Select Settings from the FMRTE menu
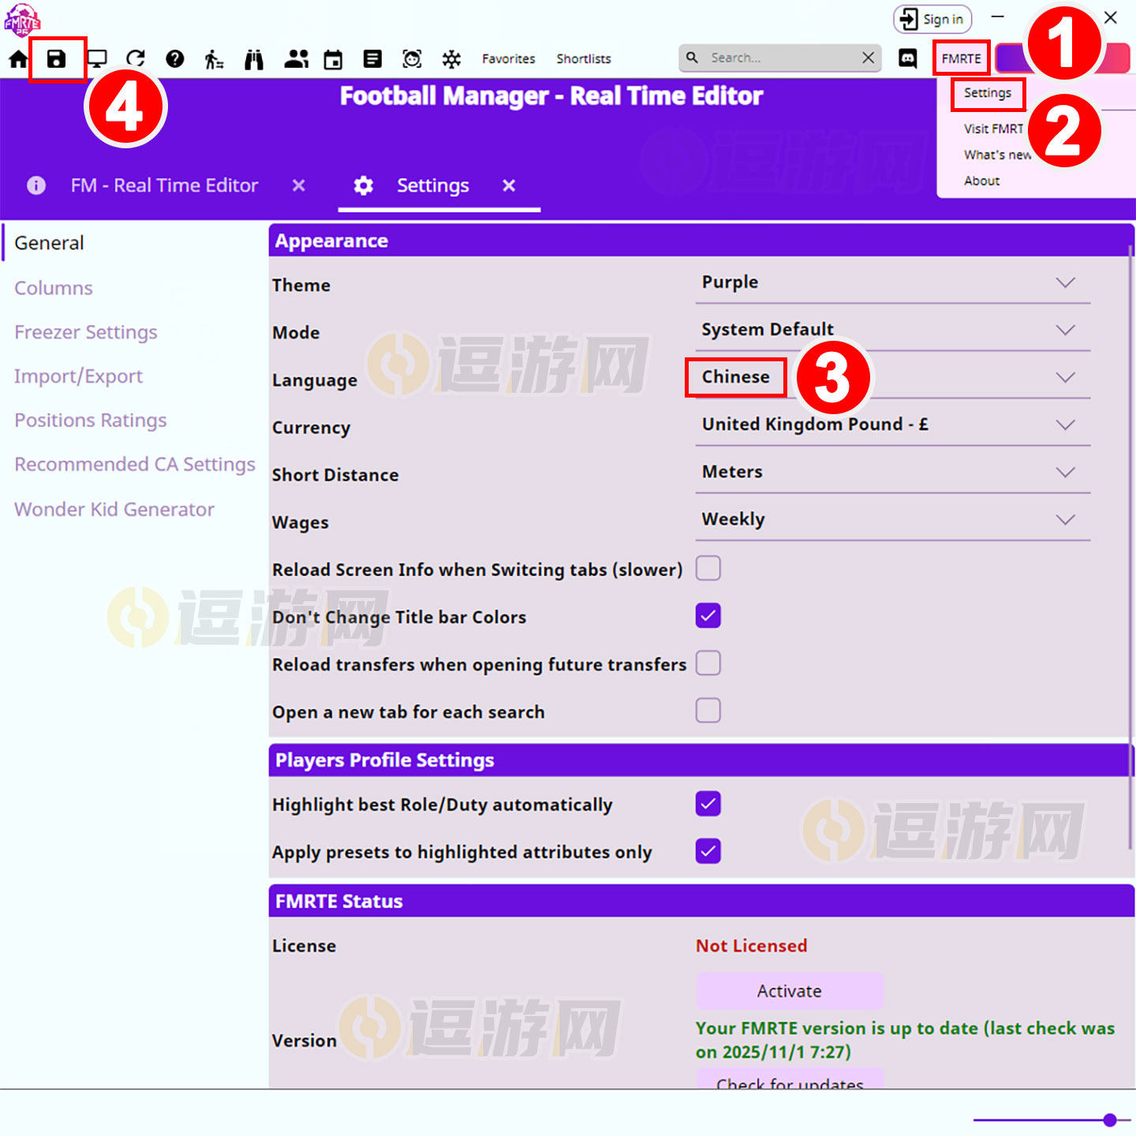Viewport: 1136px width, 1136px height. point(988,93)
